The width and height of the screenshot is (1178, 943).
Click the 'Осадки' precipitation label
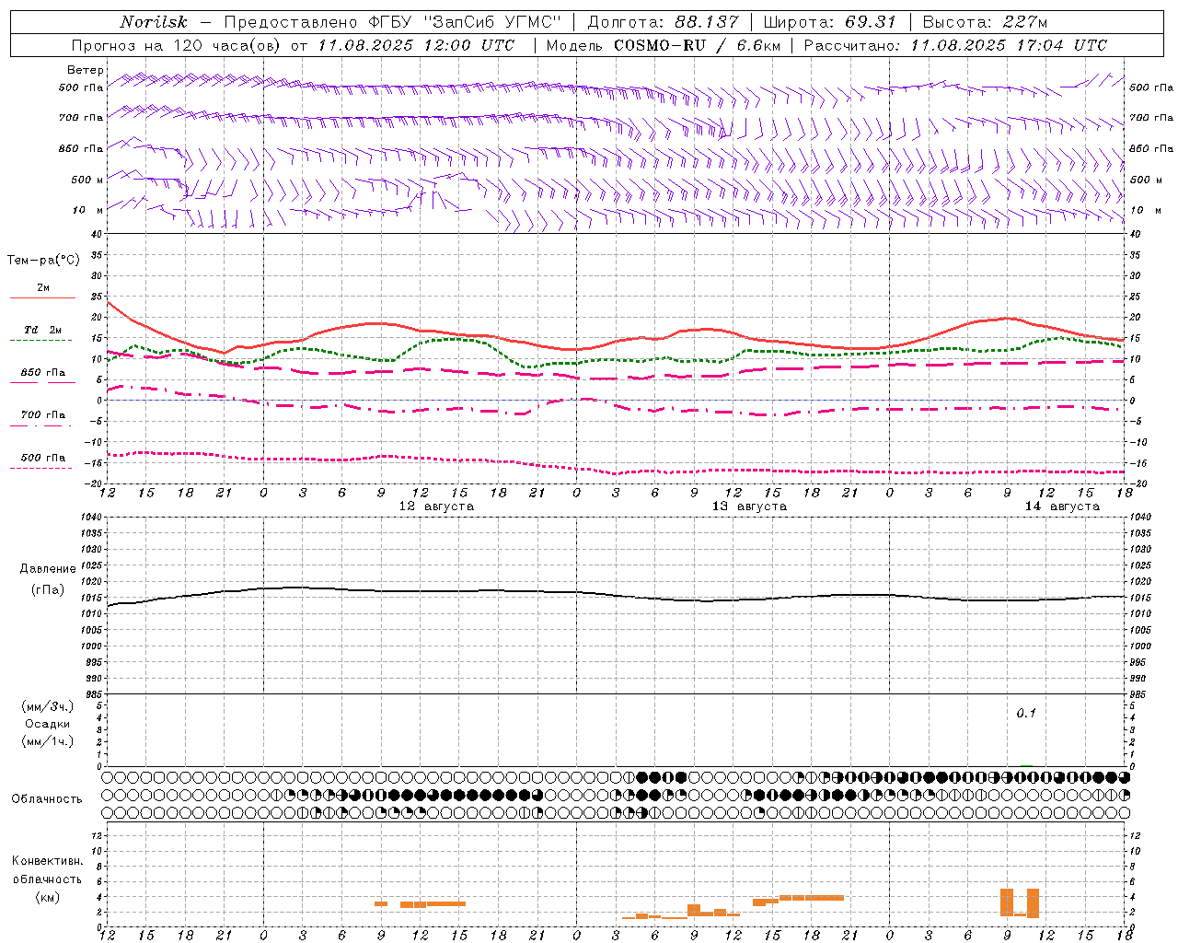tap(48, 724)
